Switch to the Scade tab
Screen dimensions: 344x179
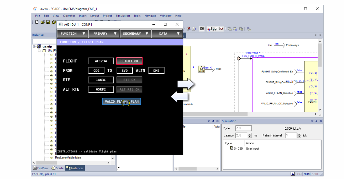[58, 168]
